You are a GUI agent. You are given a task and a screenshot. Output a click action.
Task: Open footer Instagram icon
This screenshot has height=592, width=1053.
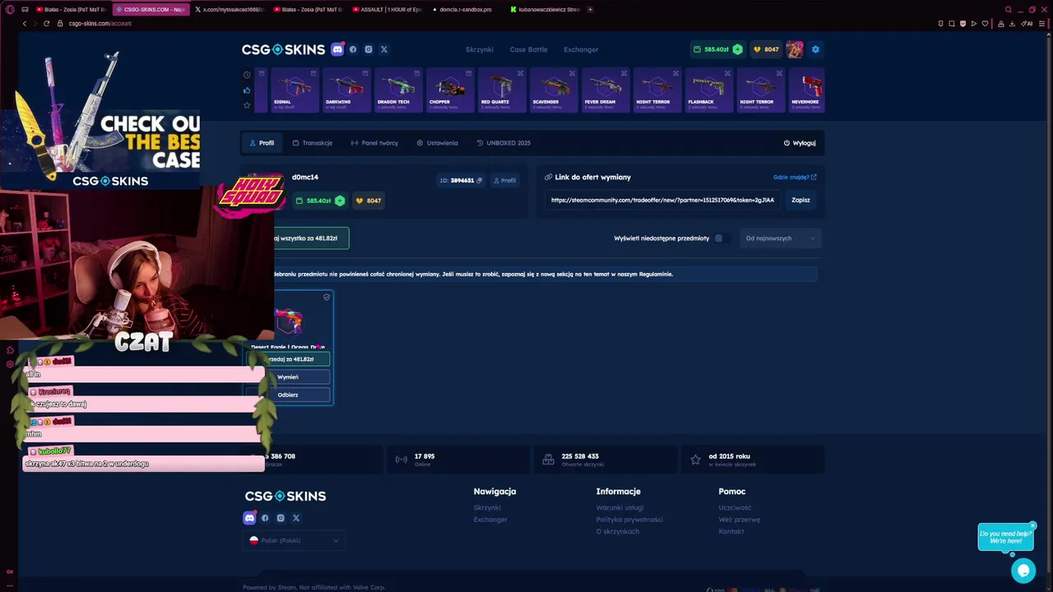tap(281, 518)
